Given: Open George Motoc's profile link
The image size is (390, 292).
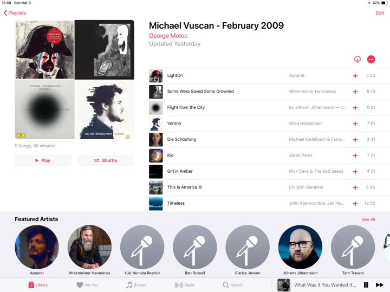Looking at the screenshot, I should pyautogui.click(x=168, y=36).
